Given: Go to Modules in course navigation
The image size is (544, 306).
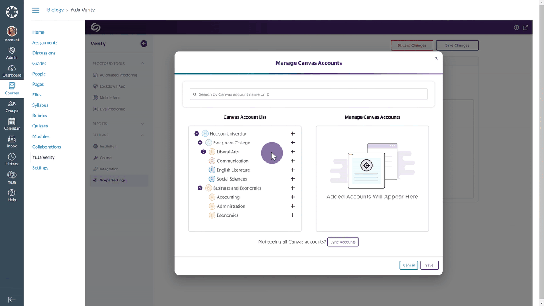Looking at the screenshot, I should [x=41, y=136].
